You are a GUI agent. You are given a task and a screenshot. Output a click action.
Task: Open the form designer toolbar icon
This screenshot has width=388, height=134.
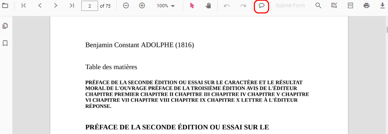click(x=350, y=5)
